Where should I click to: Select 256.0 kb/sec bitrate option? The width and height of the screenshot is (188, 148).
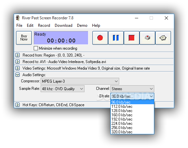(x=132, y=128)
